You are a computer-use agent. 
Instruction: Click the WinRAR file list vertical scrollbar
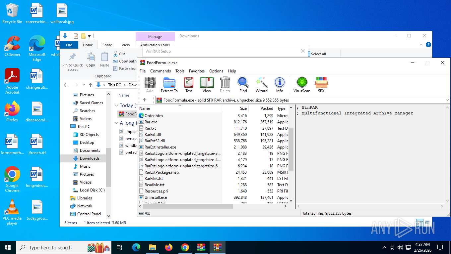[x=291, y=149]
